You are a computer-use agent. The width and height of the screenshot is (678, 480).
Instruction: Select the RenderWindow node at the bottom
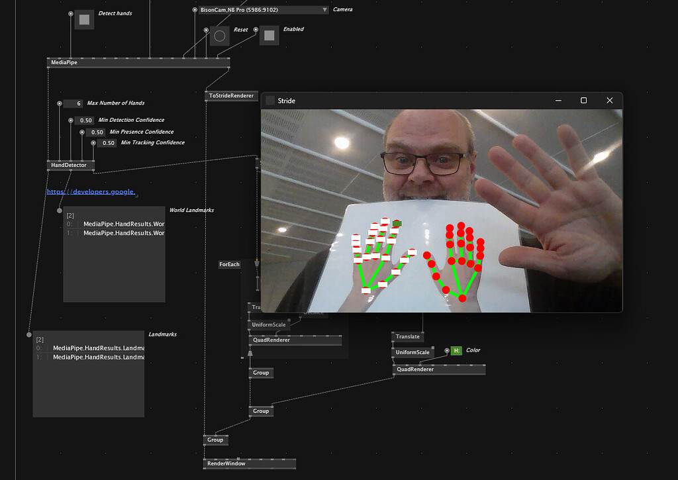point(225,463)
